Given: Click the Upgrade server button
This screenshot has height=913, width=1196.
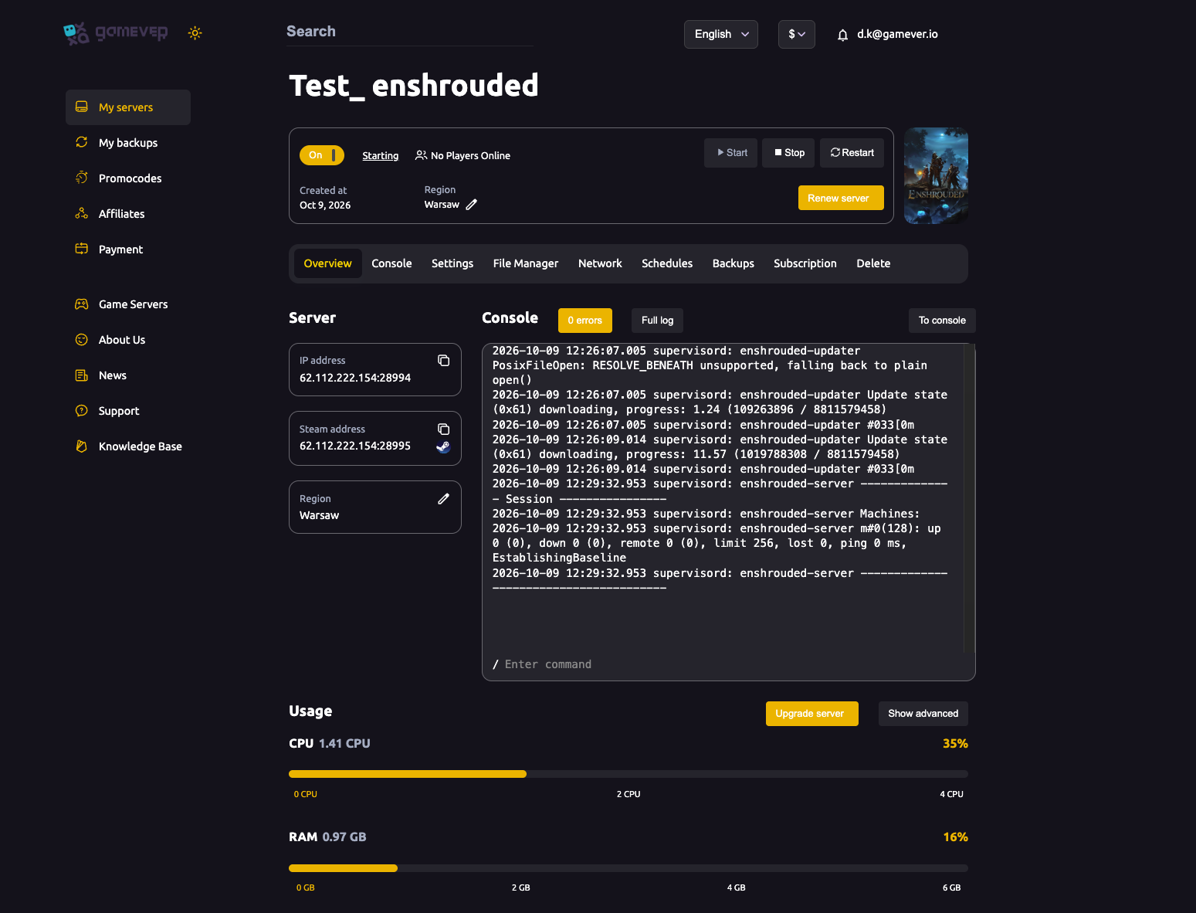Looking at the screenshot, I should click(812, 714).
